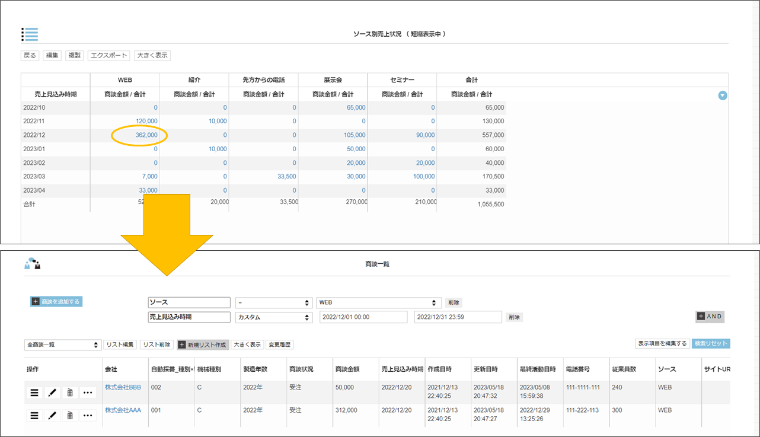Click the 312,000 amount in 株式会社AAA row
760x437 pixels.
[x=346, y=410]
